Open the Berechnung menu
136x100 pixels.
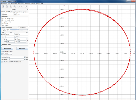click(21, 4)
